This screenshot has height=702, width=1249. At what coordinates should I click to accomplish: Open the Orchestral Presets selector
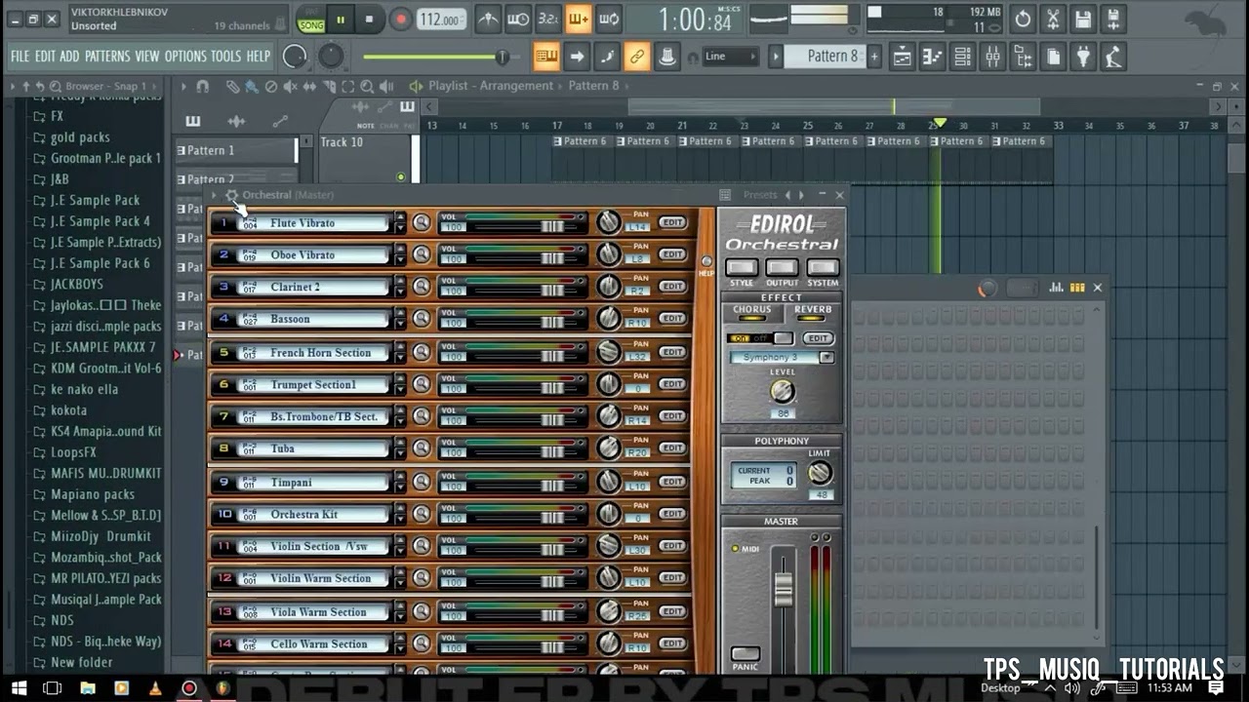pos(759,195)
